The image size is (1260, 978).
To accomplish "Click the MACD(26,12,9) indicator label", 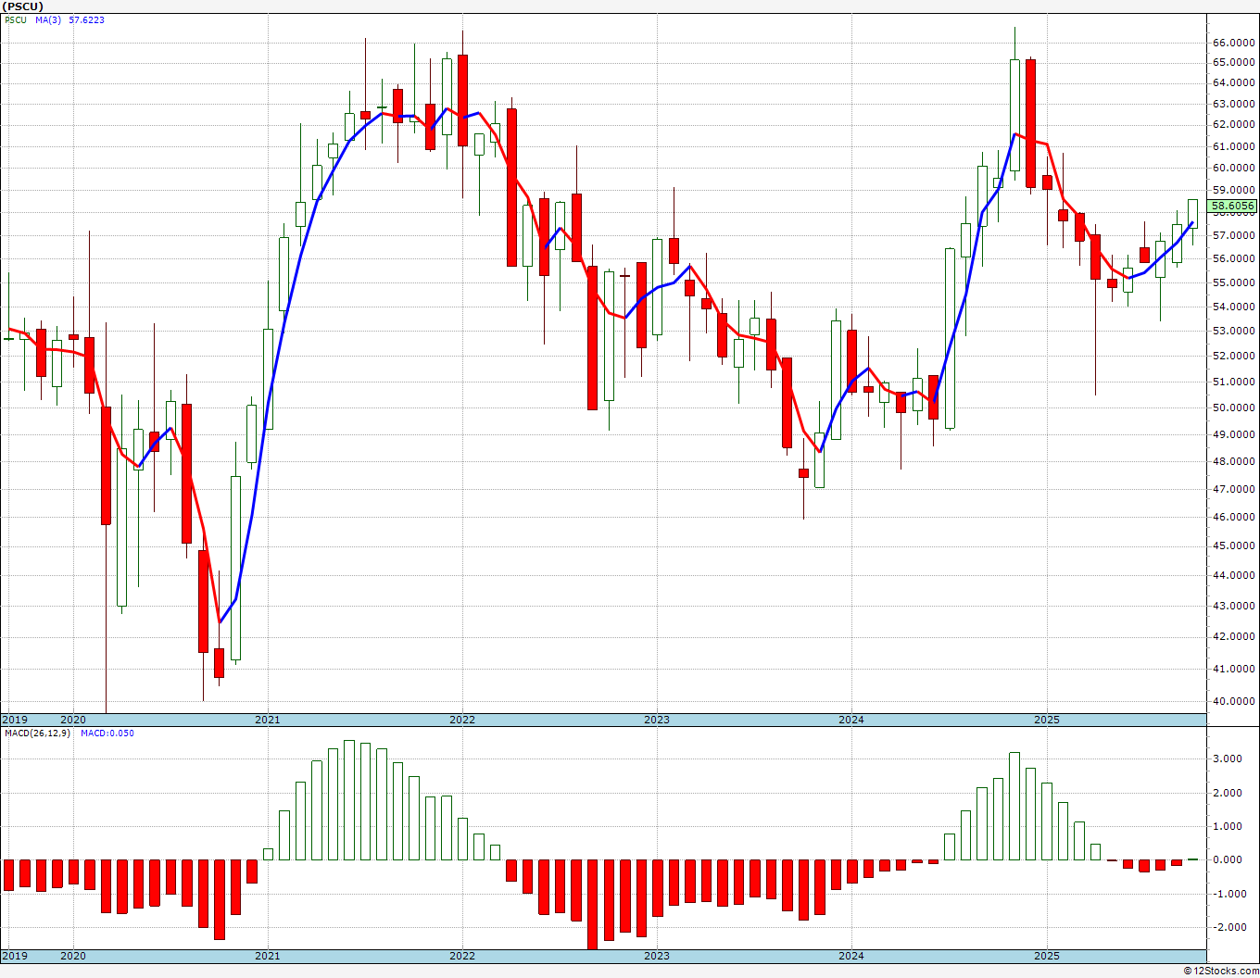I will point(37,733).
